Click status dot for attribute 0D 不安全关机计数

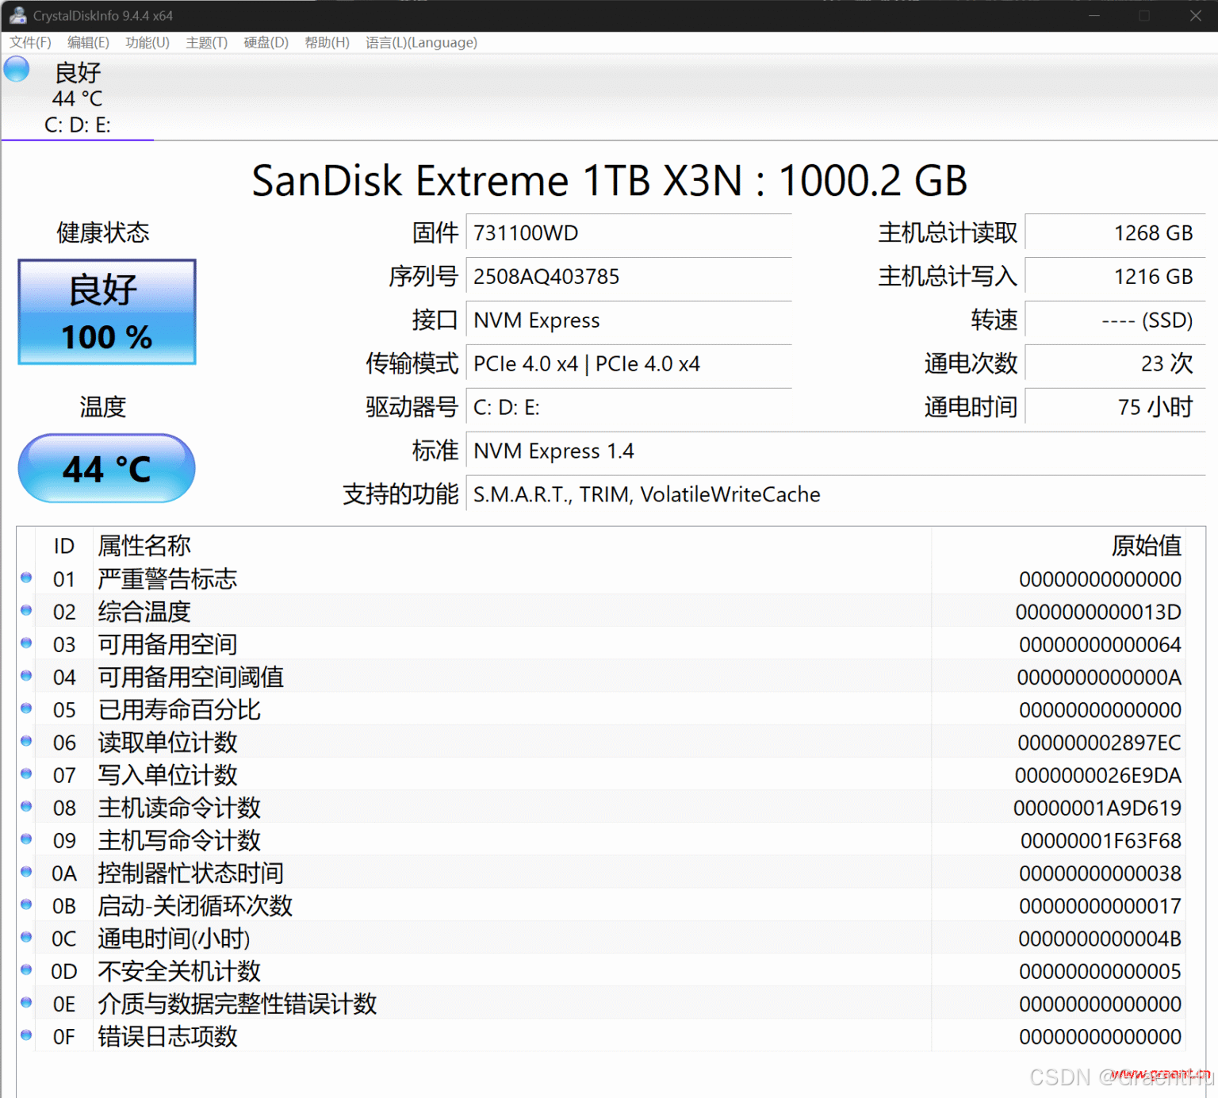(x=26, y=970)
